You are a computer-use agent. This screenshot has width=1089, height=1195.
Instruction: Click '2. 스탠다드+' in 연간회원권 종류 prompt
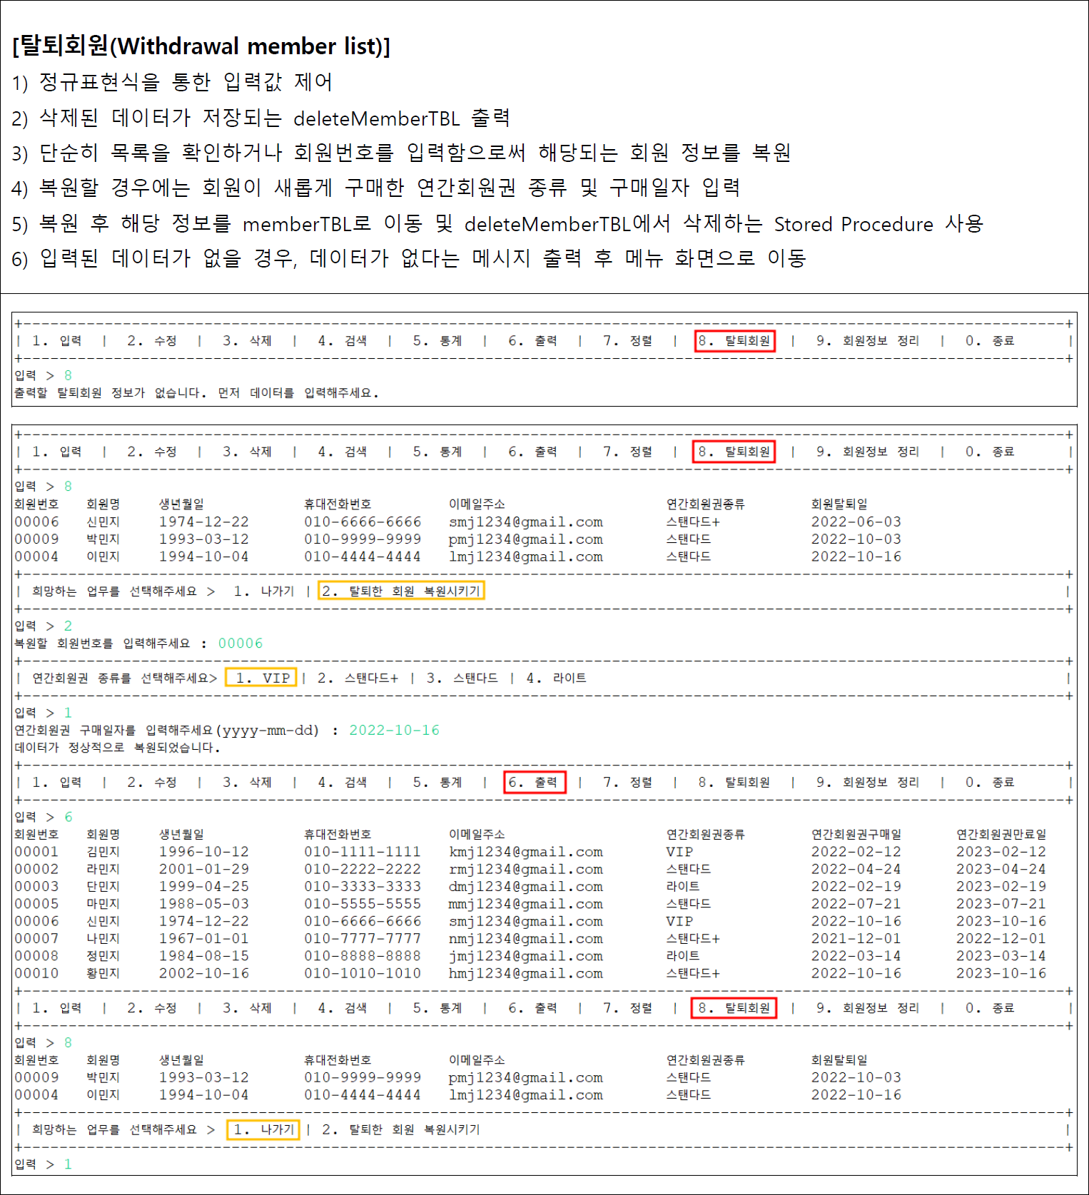(x=358, y=678)
